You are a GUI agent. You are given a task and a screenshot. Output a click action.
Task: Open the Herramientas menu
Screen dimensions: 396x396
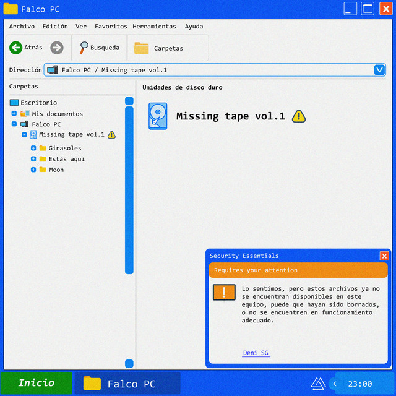[x=154, y=27]
